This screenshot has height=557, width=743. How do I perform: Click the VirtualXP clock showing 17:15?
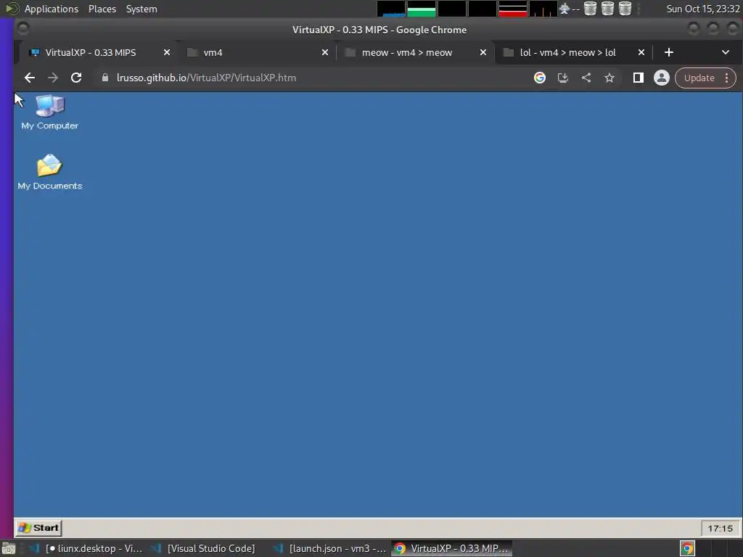click(720, 528)
